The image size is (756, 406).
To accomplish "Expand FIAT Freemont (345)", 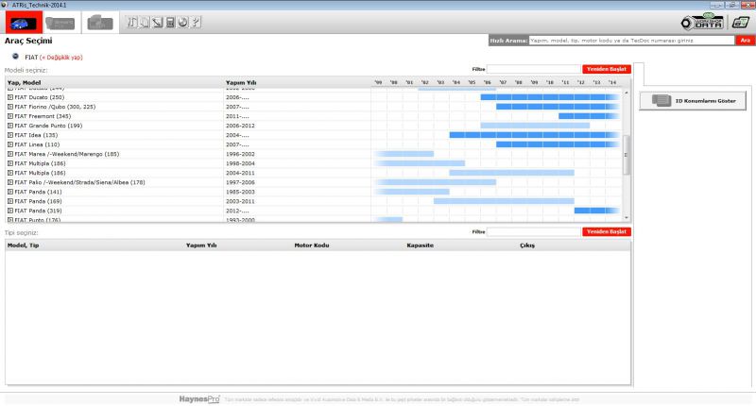I will tap(10, 116).
